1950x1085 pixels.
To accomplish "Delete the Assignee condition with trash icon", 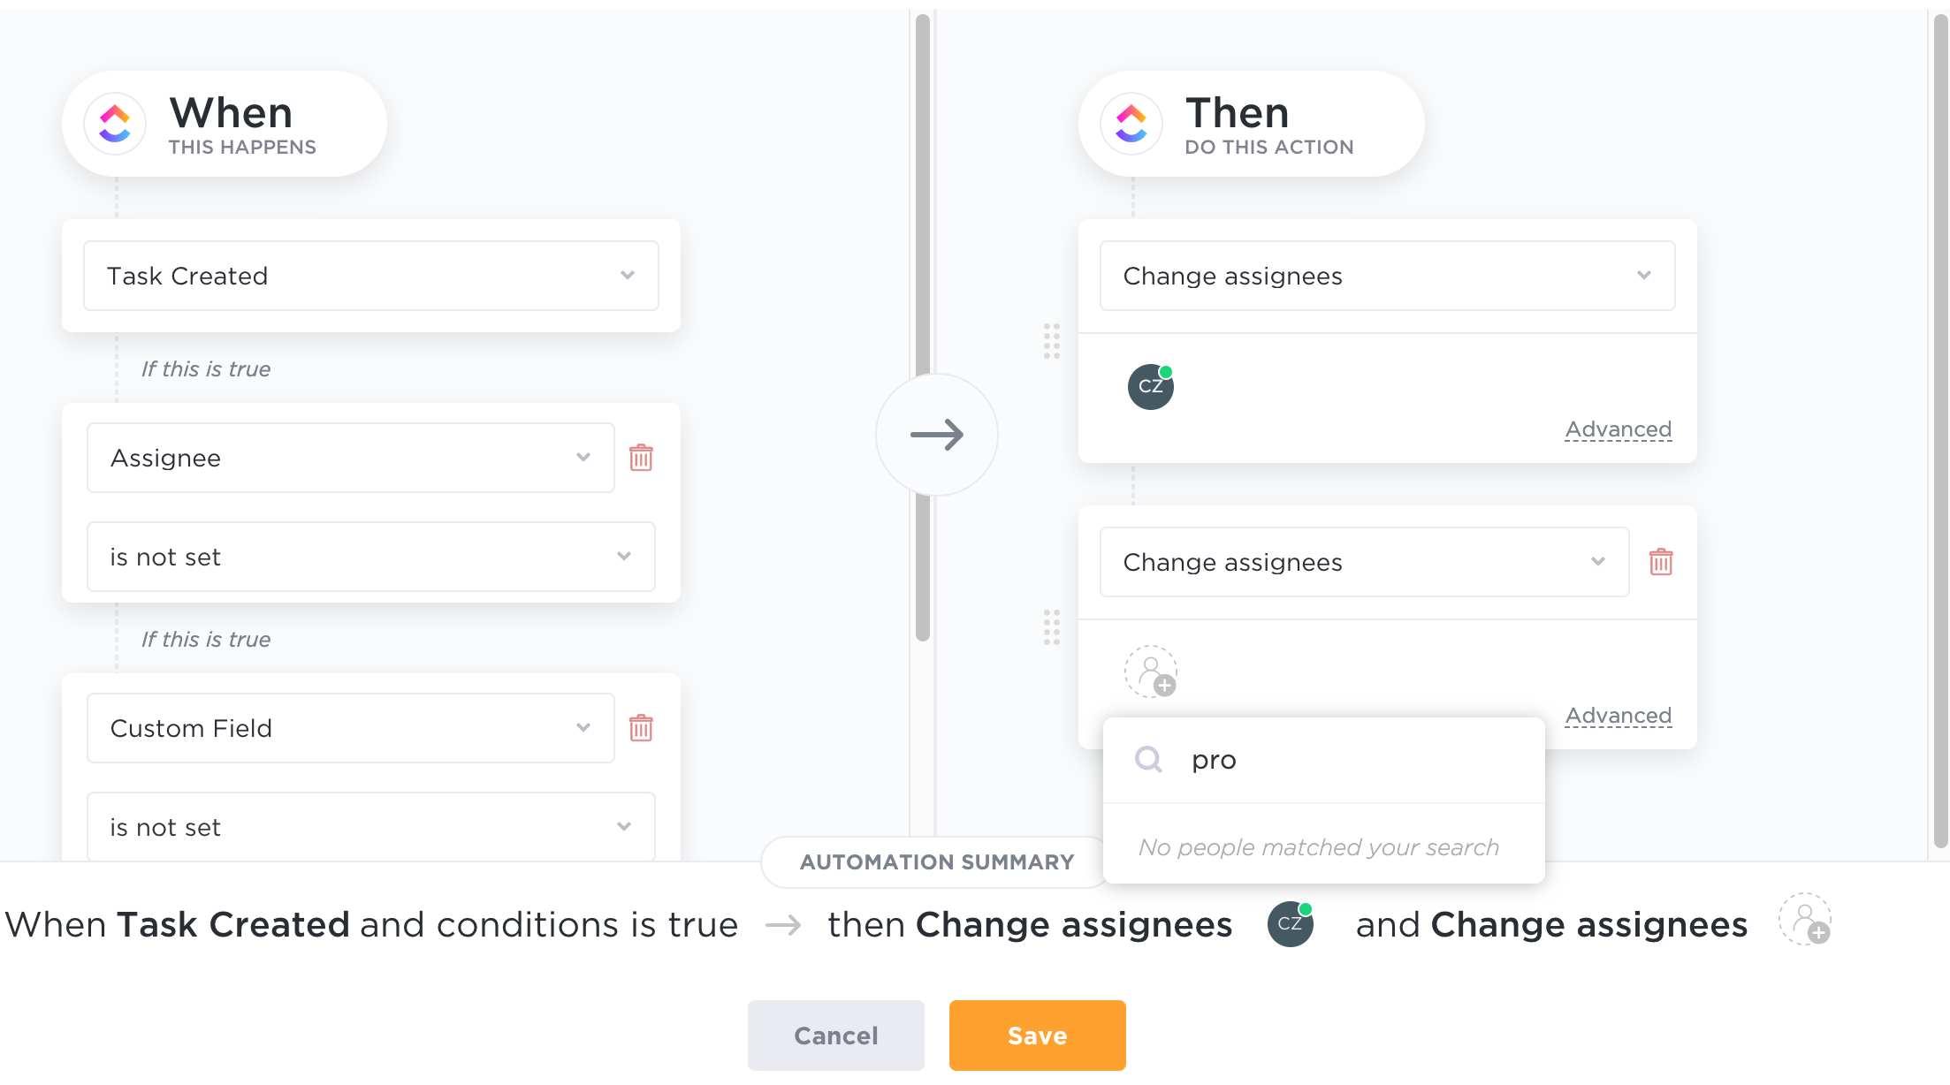I will pos(641,458).
